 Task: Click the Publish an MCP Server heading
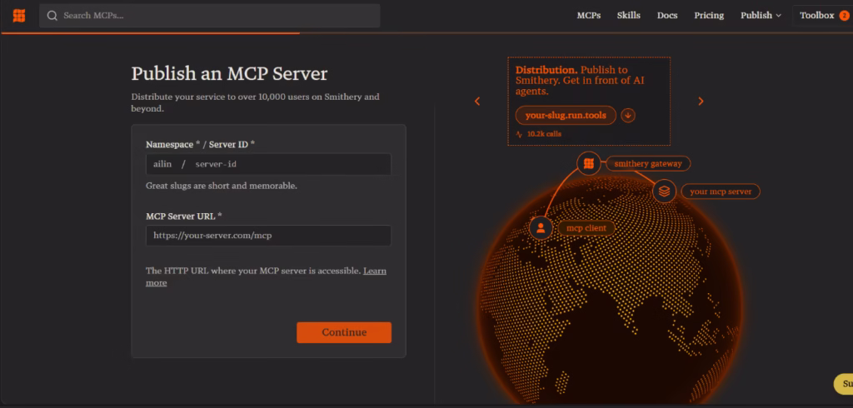pyautogui.click(x=229, y=73)
